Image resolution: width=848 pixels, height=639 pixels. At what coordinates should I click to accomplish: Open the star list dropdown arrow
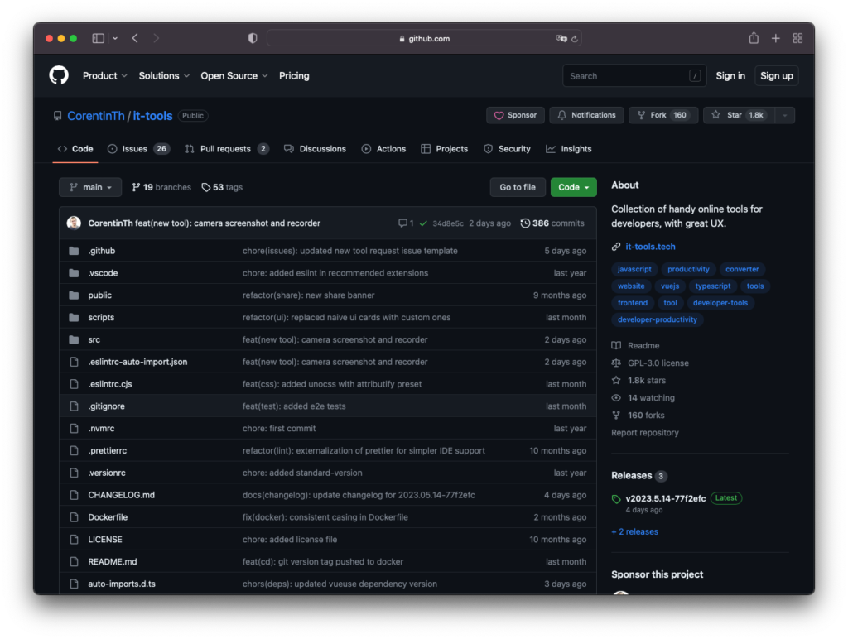[785, 115]
